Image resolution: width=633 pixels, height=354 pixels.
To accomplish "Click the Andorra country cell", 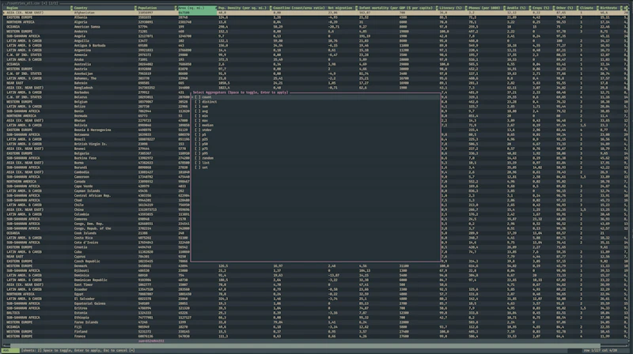I will coord(81,32).
